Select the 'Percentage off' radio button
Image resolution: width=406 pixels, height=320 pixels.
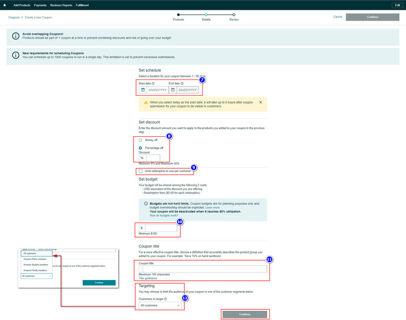click(x=140, y=148)
